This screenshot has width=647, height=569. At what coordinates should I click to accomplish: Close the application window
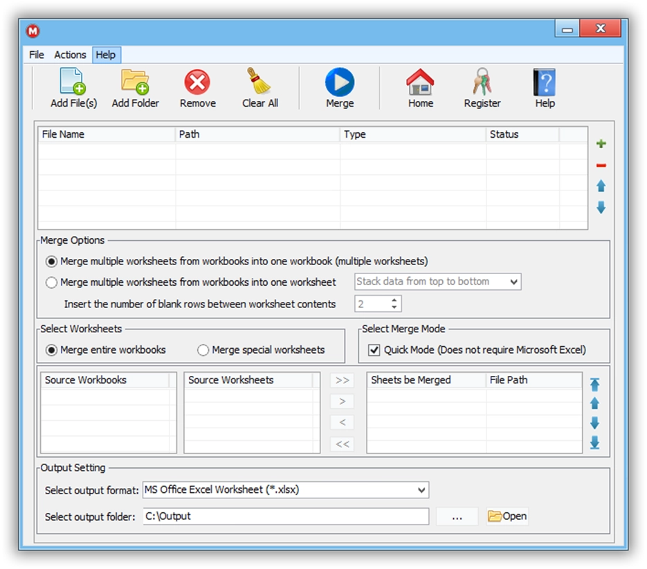tap(601, 28)
